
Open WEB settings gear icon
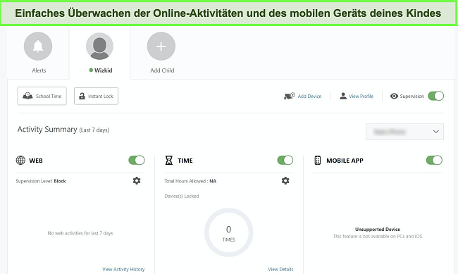137,180
